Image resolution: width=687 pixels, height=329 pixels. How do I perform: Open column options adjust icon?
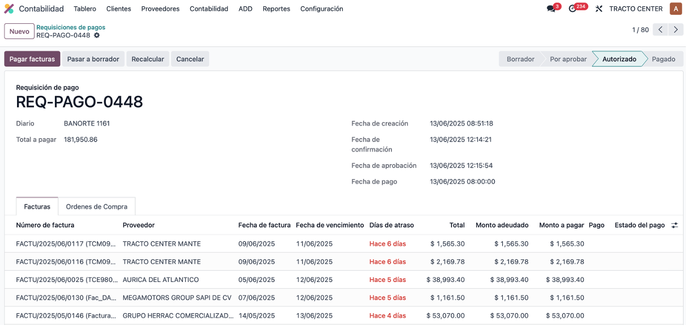[x=675, y=225]
